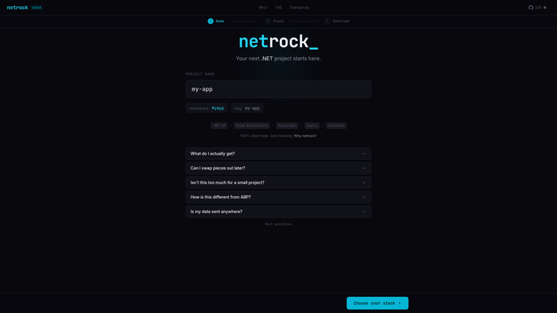Select step 1 Name in the wizard
This screenshot has height=313, width=557.
pos(216,22)
